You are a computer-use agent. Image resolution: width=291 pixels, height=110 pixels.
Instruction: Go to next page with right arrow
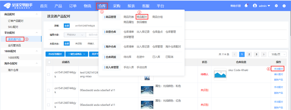tap(264, 54)
